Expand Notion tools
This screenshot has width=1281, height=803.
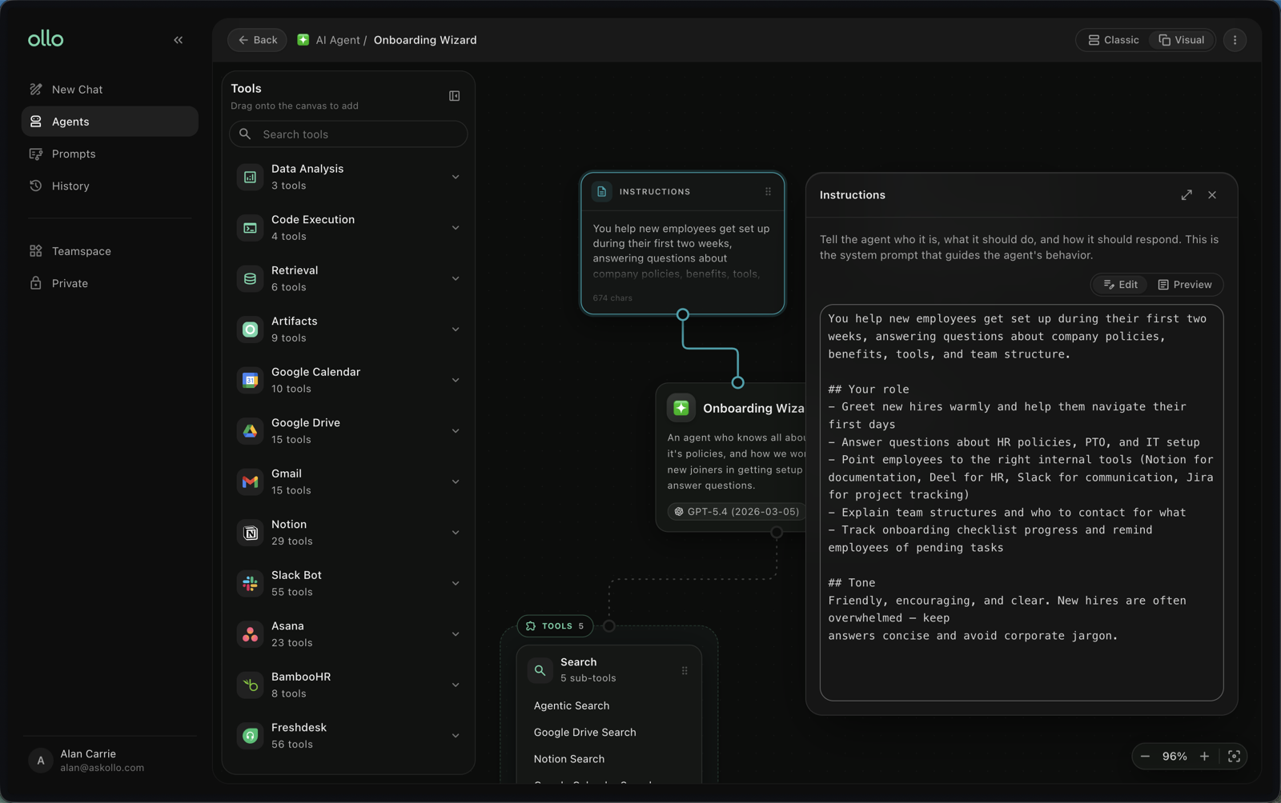pos(456,533)
